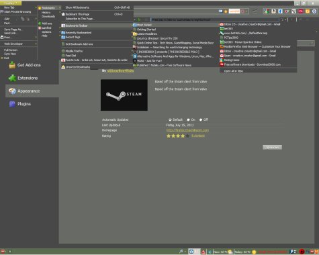Screen dimensions: 319x255
Task: Click the Today weather sun icon
Action: tap(254, 252)
